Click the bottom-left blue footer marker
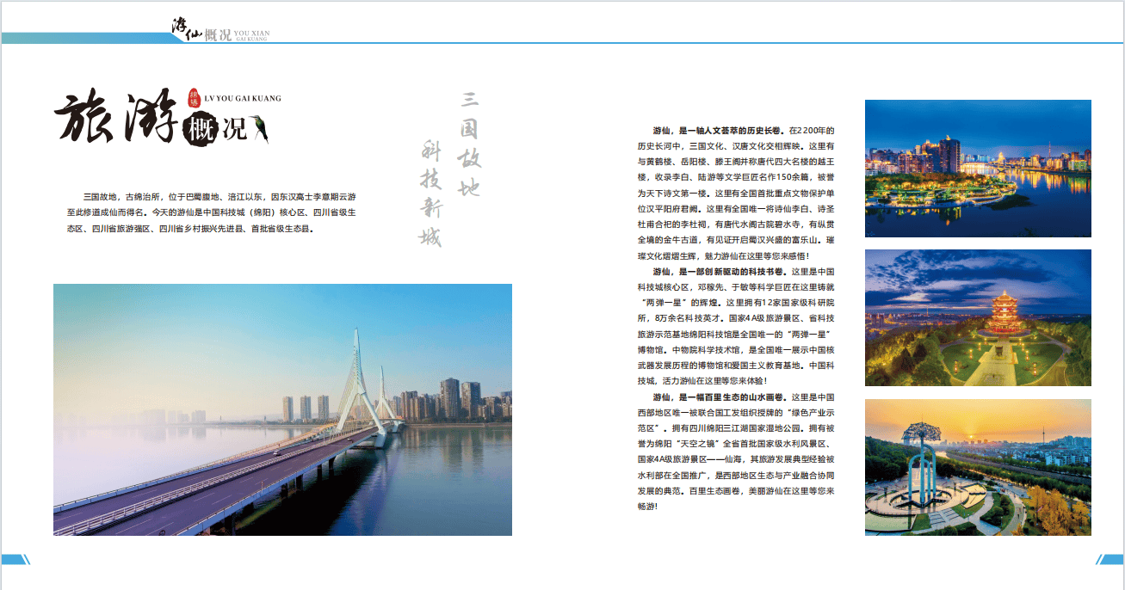Screen dimensions: 1125x590 pos(15,560)
